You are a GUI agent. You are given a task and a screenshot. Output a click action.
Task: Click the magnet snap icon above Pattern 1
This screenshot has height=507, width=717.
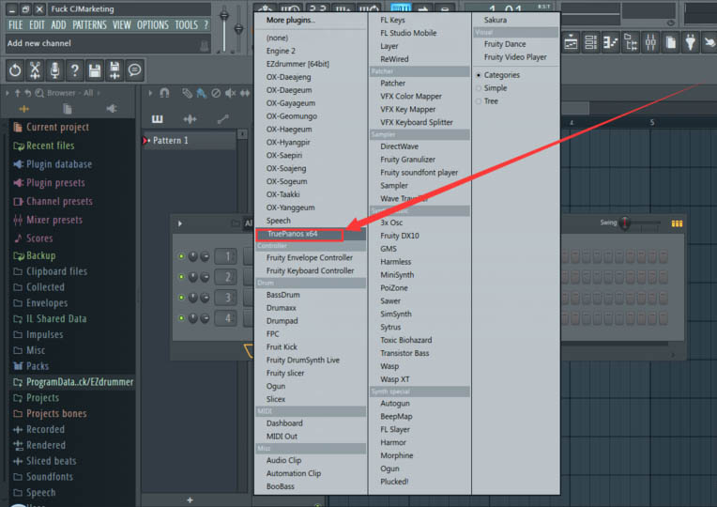click(x=164, y=93)
